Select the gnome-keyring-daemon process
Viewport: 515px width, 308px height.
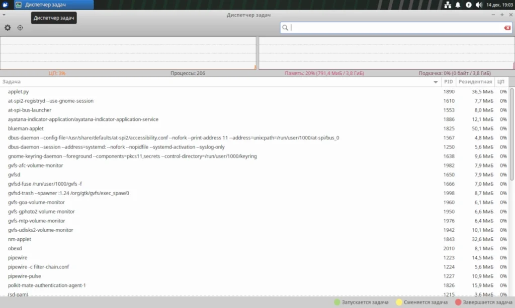(254, 157)
